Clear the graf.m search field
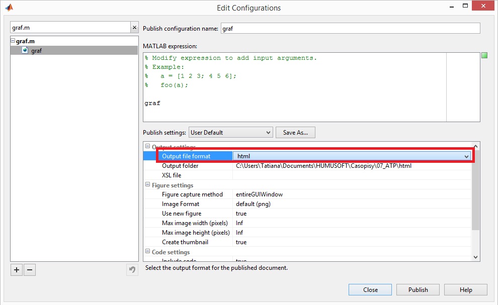The image size is (498, 305). (x=134, y=28)
